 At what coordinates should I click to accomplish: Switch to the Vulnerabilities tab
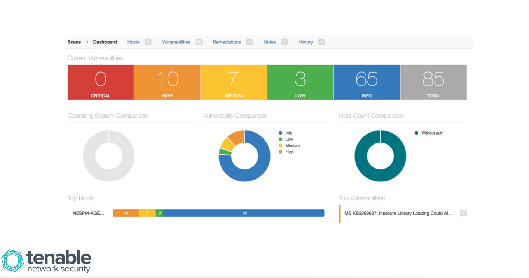point(176,42)
